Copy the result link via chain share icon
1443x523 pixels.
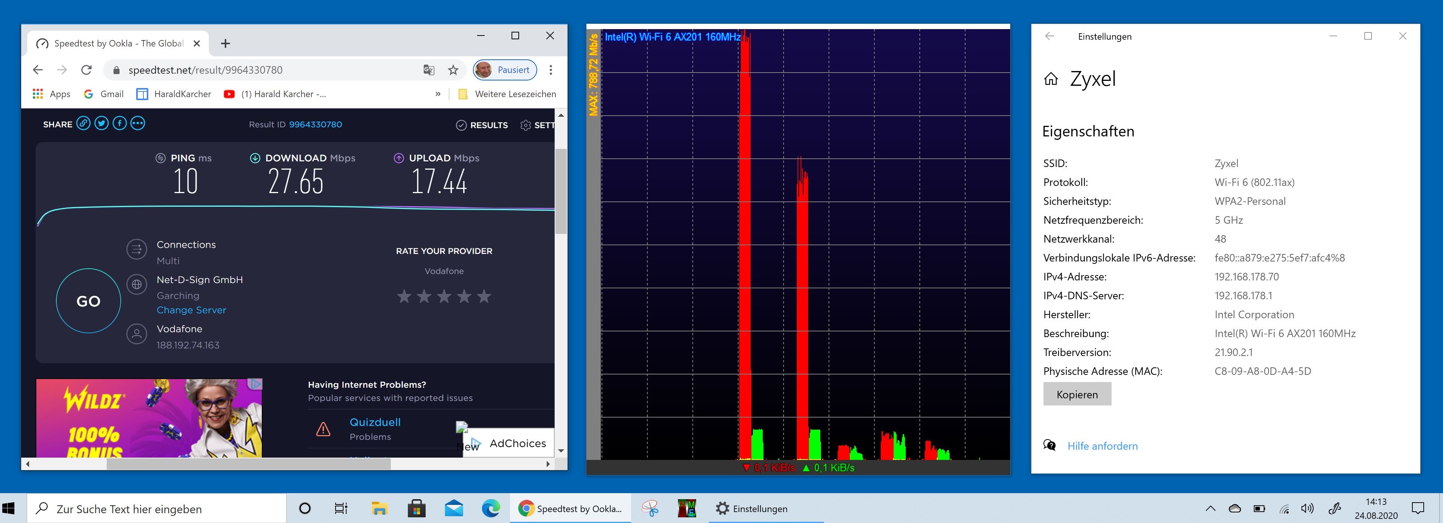click(x=84, y=124)
